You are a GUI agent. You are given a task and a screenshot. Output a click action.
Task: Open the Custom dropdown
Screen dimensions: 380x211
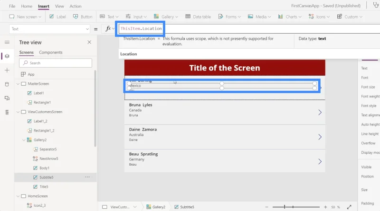[350, 17]
